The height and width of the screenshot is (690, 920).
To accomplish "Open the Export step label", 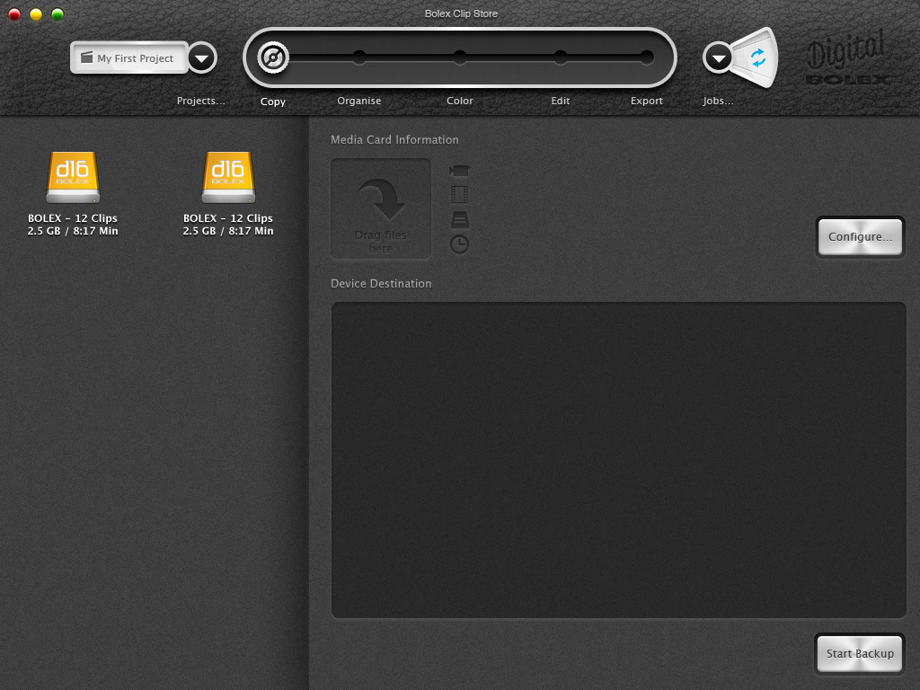I will pyautogui.click(x=647, y=101).
